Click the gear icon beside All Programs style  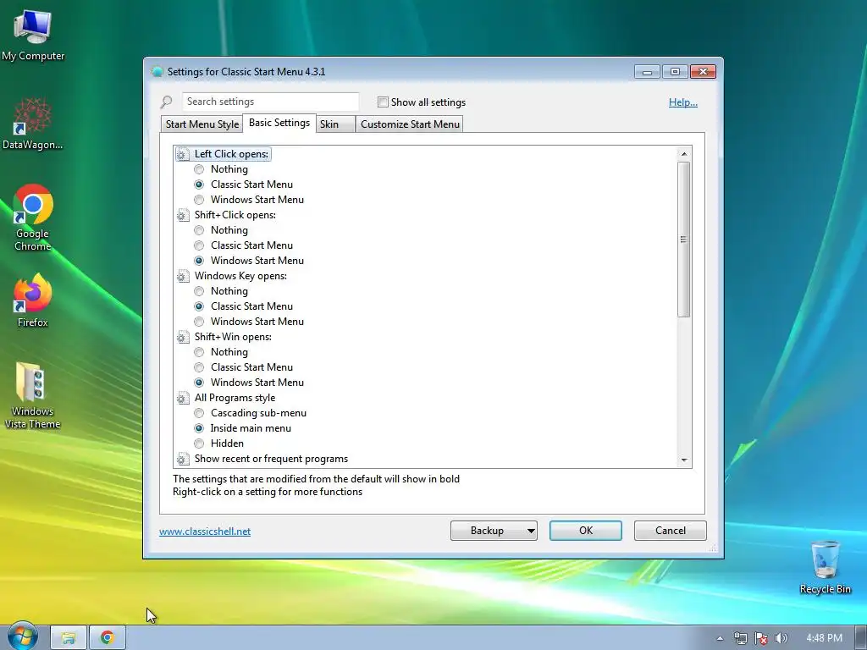[x=183, y=398]
